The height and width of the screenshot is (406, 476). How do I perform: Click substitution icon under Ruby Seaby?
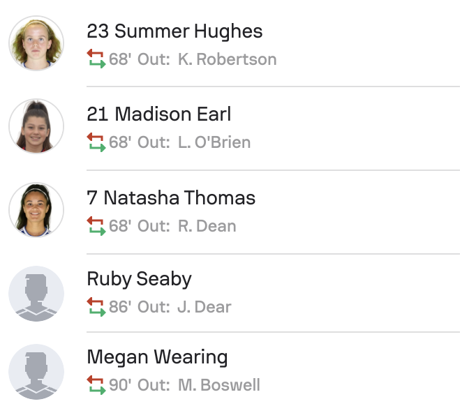click(x=96, y=307)
